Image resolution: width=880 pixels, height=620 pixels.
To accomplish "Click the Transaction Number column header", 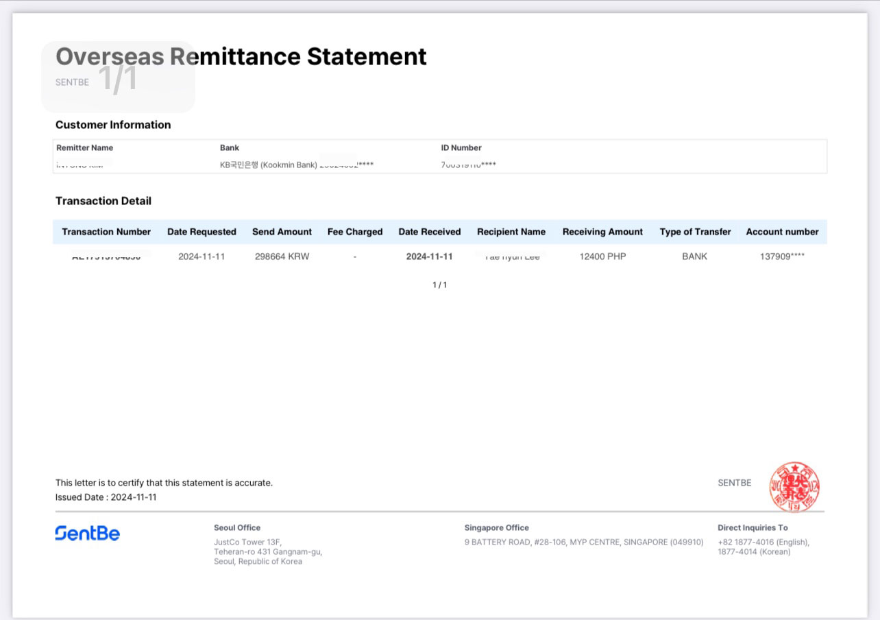I will coord(106,232).
